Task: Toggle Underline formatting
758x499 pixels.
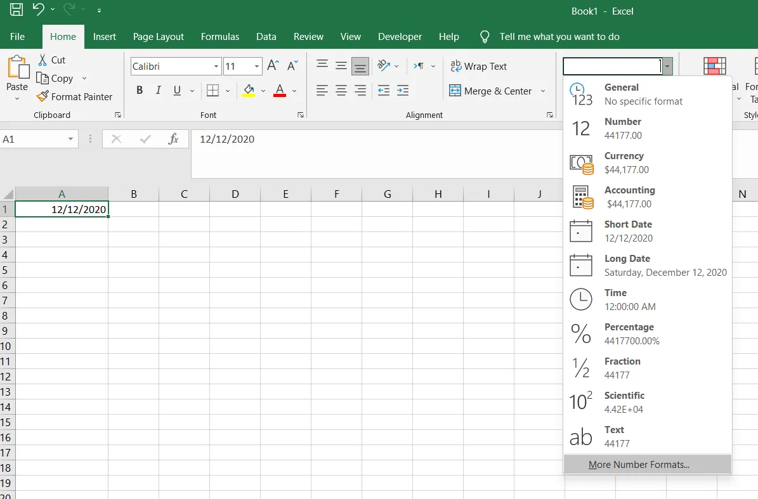Action: coord(177,90)
